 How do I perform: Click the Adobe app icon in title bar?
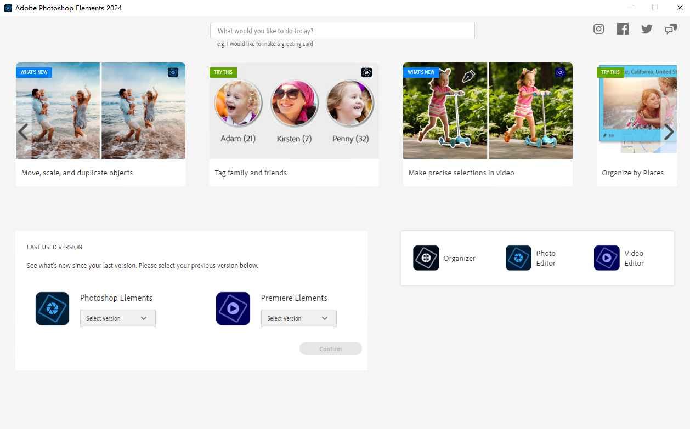click(8, 8)
